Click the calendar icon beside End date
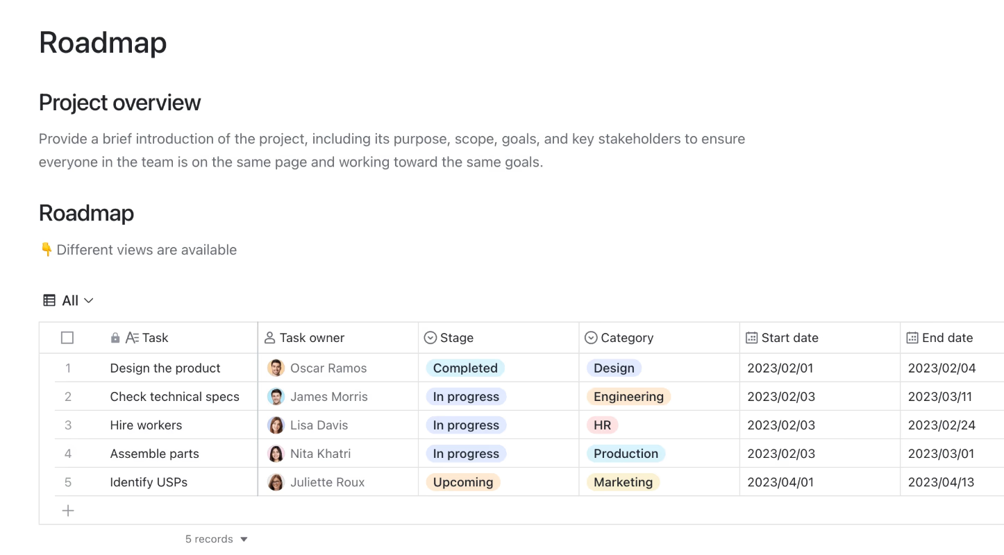The width and height of the screenshot is (1004, 555). pos(912,338)
